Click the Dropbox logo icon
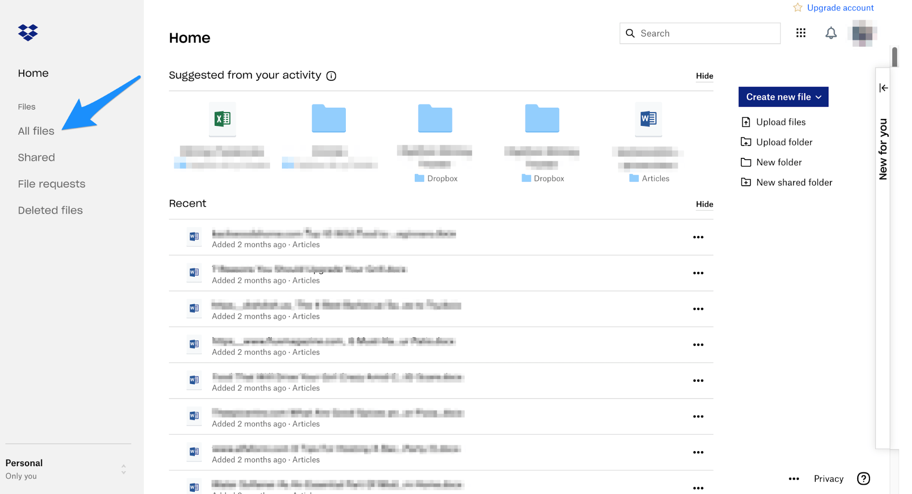 [29, 33]
